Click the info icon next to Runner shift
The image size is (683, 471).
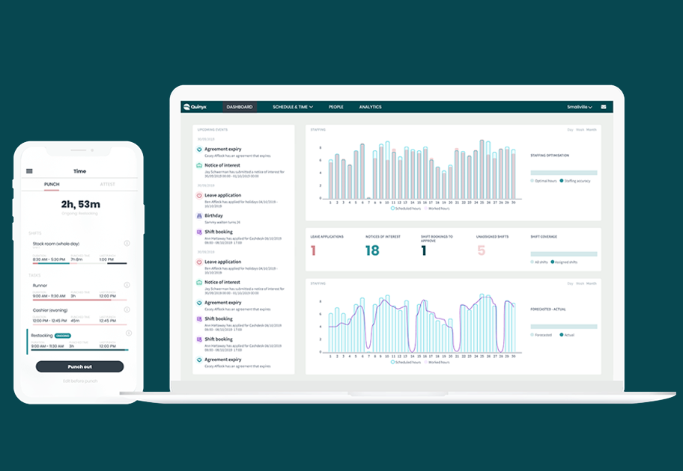tap(127, 283)
